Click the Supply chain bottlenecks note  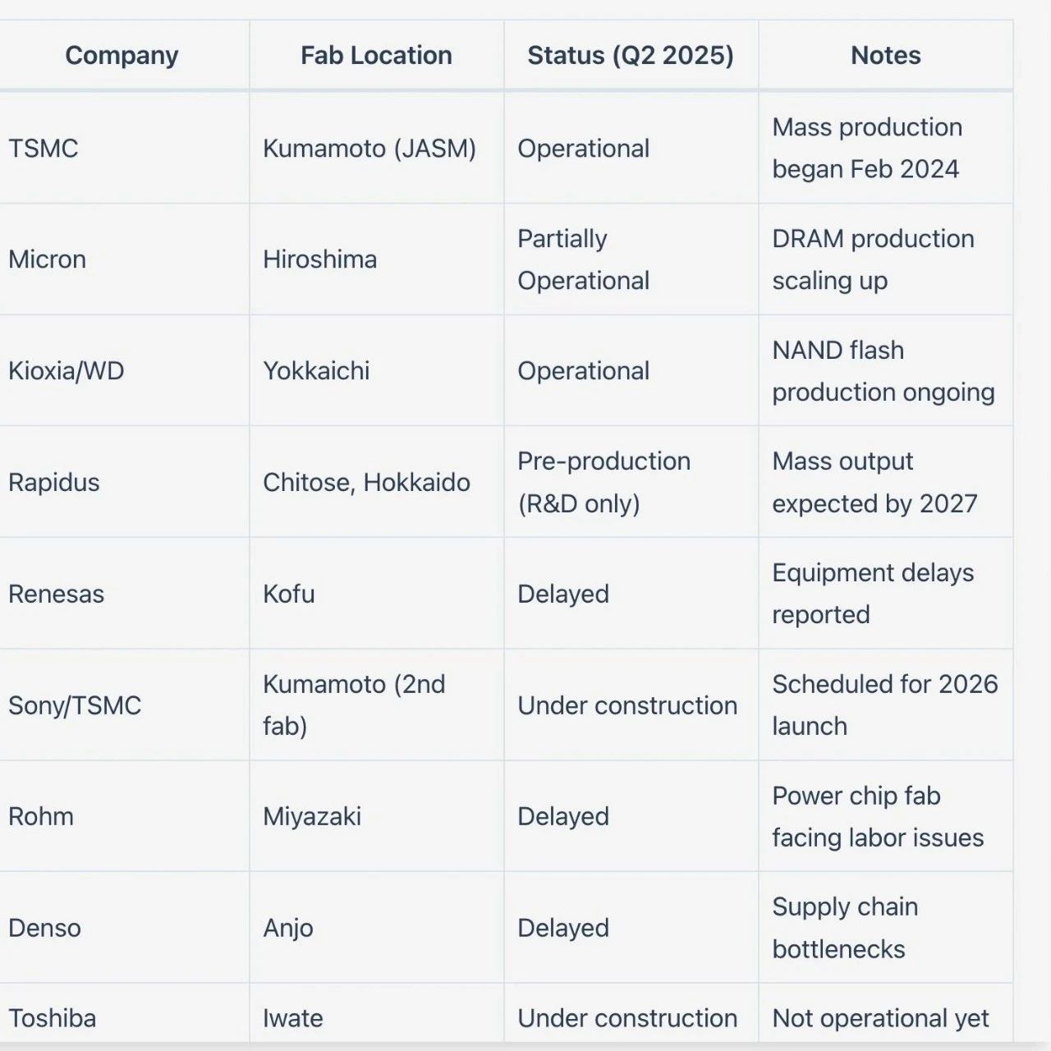point(845,928)
